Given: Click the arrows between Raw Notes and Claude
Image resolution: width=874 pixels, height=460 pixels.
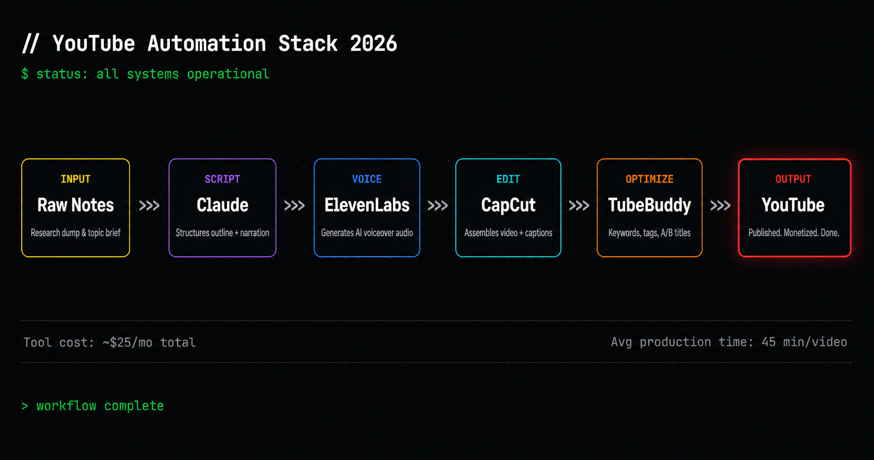Looking at the screenshot, I should (149, 206).
